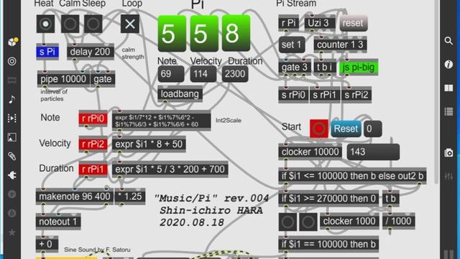Open the music note browser icon

click(x=12, y=99)
